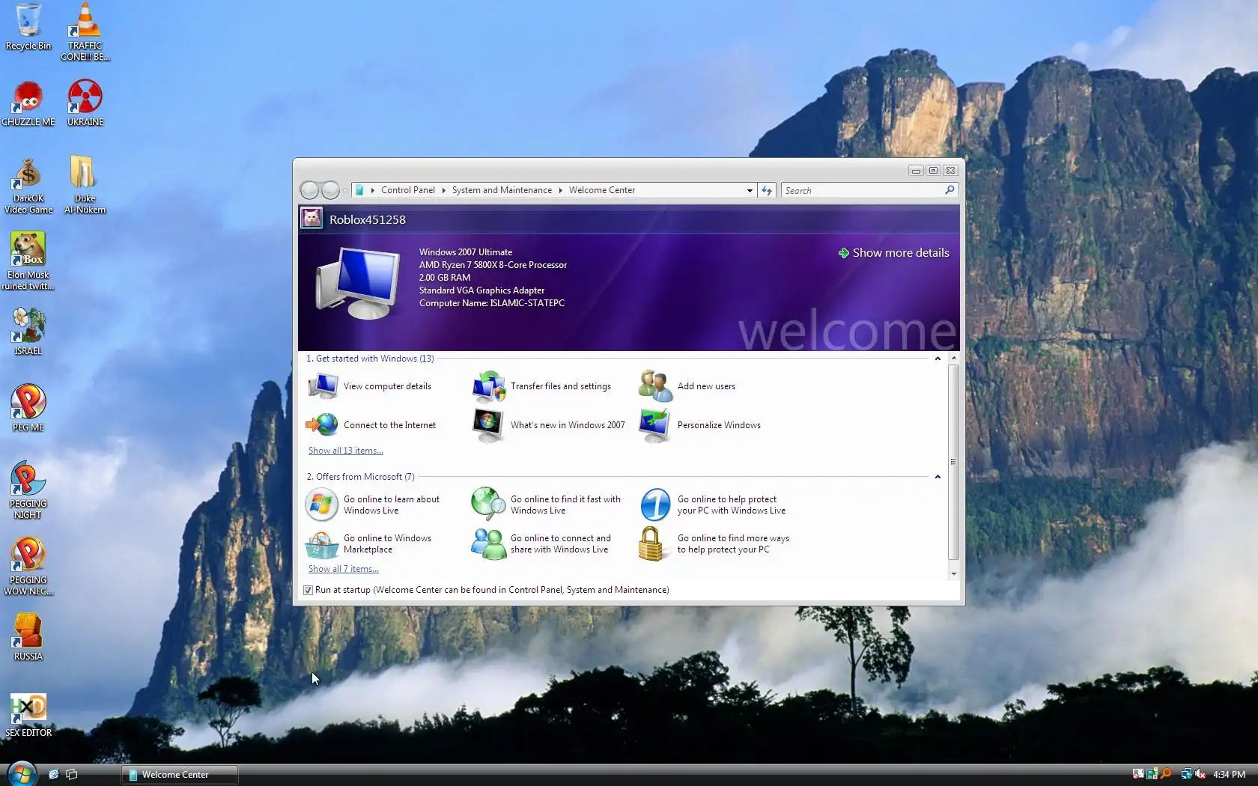Select the PEGGING NIGHT desktop shortcut
The height and width of the screenshot is (786, 1258).
point(28,490)
